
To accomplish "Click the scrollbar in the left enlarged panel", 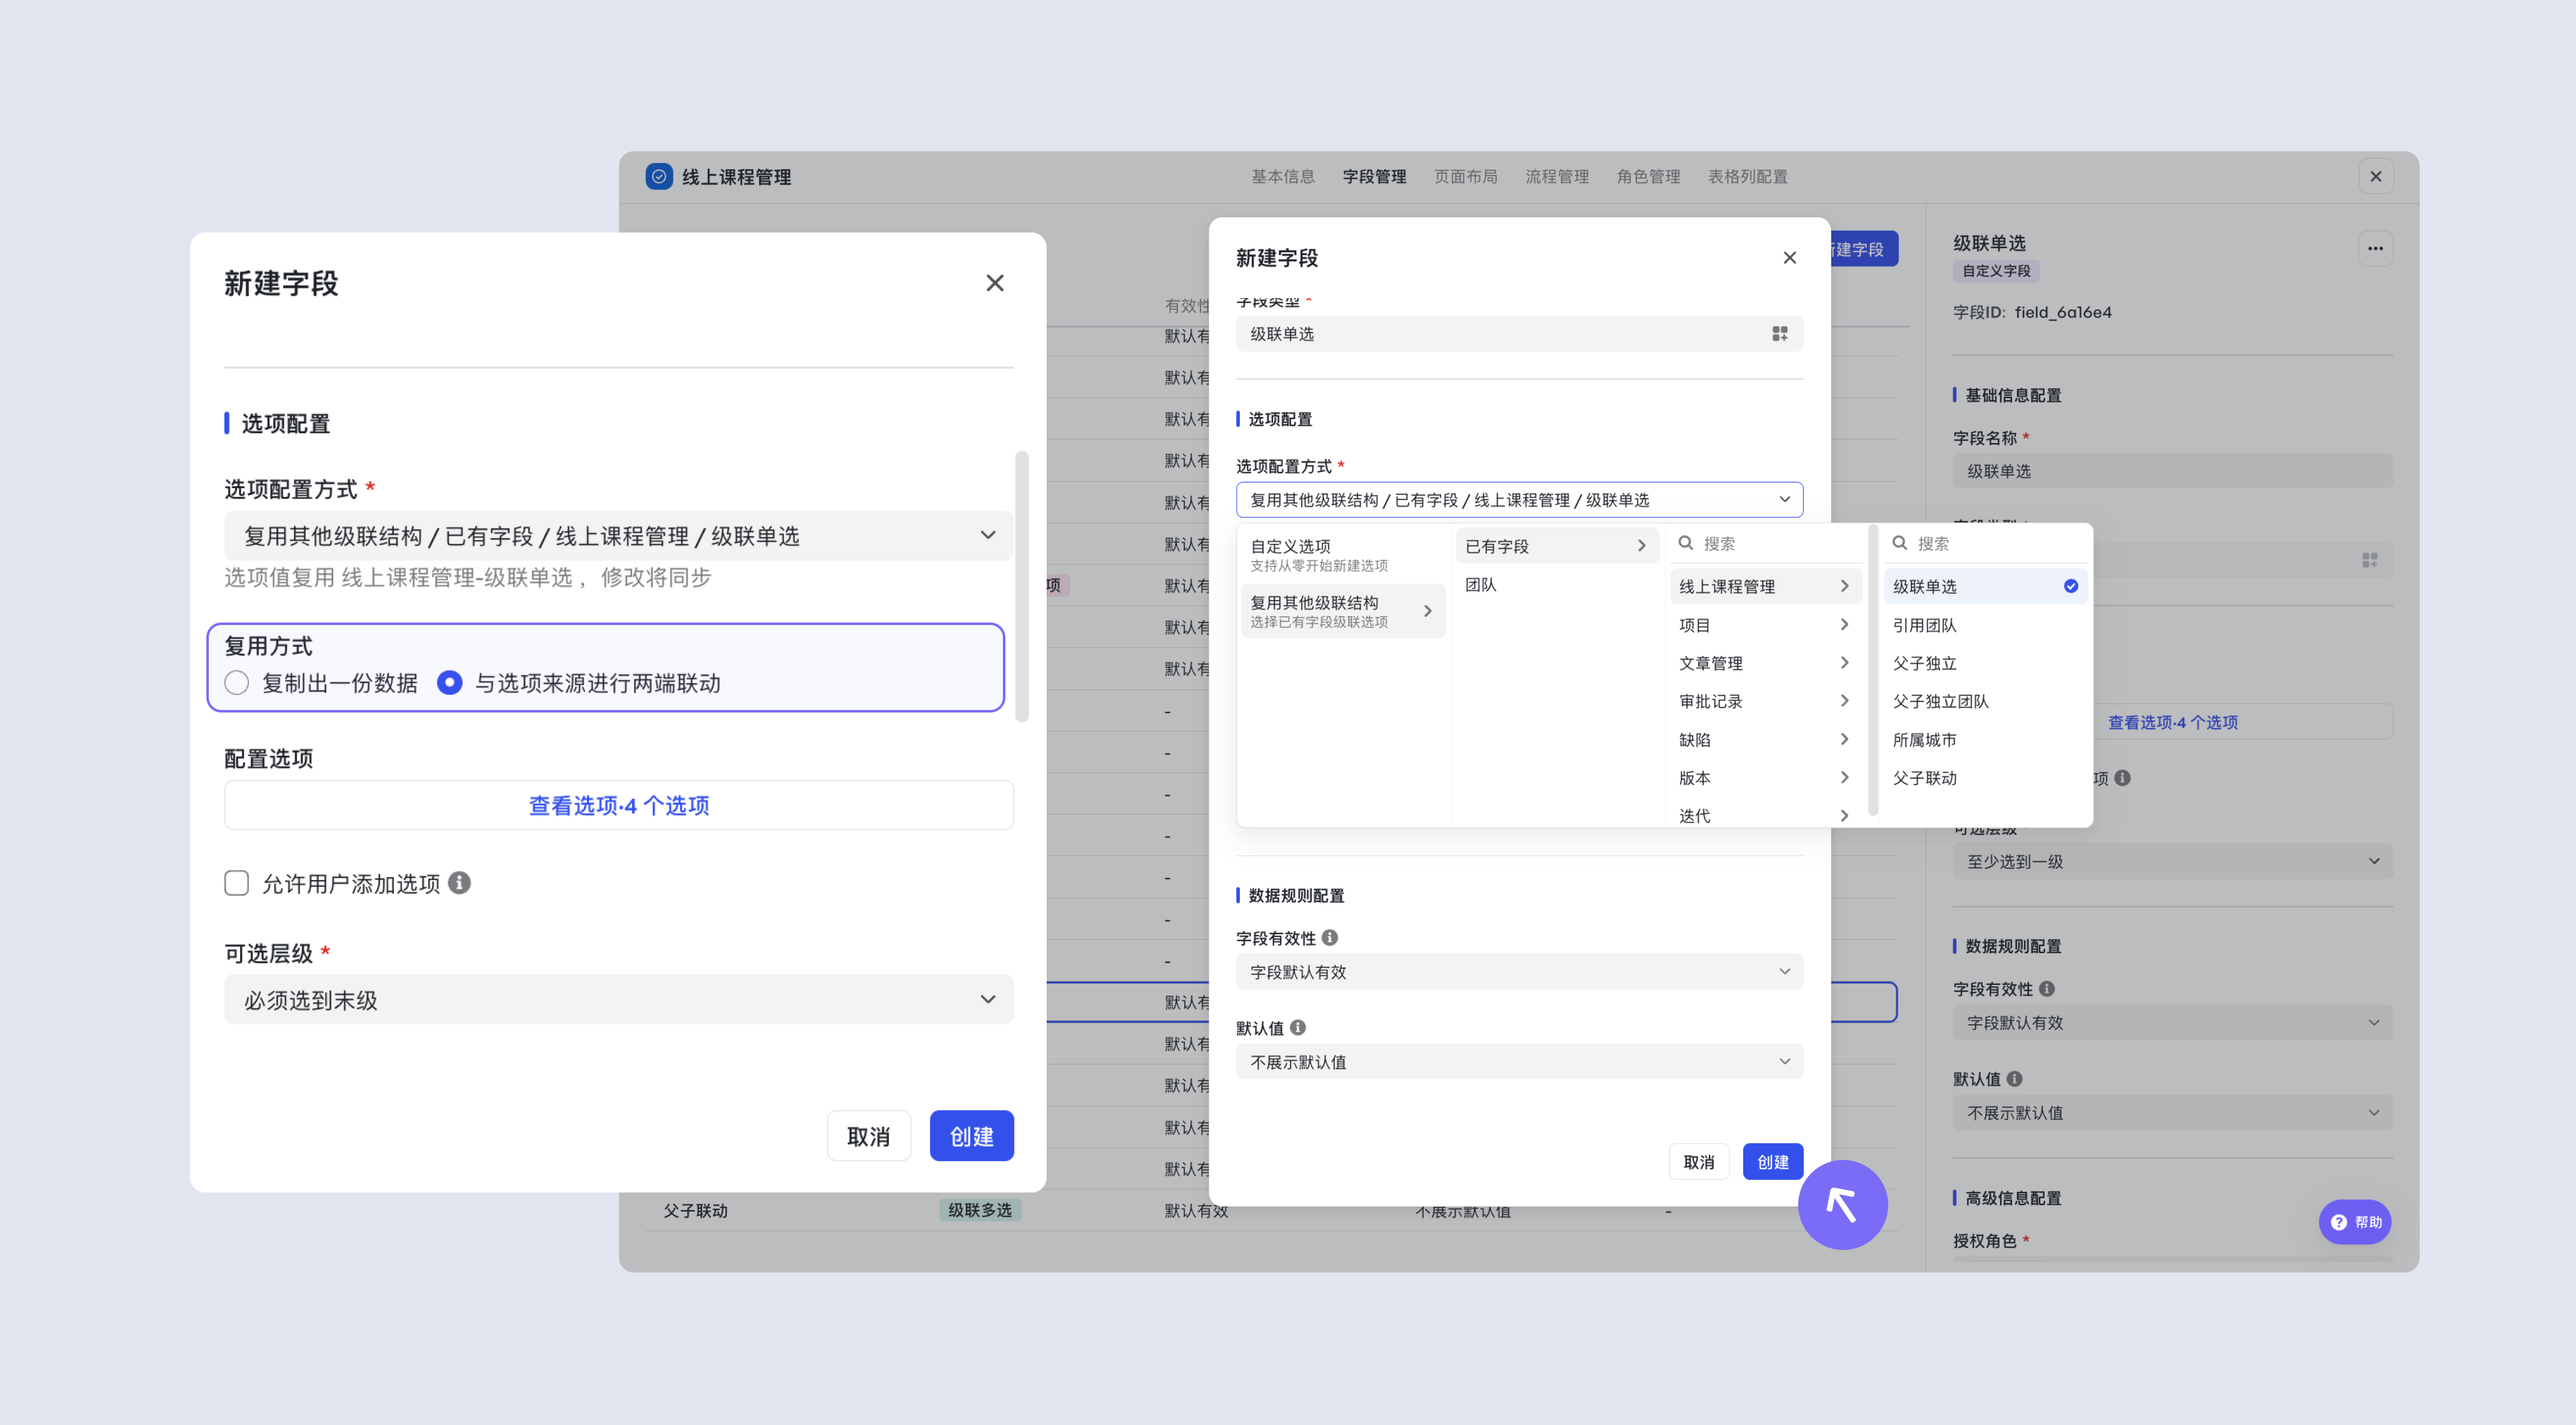I will 1021,586.
